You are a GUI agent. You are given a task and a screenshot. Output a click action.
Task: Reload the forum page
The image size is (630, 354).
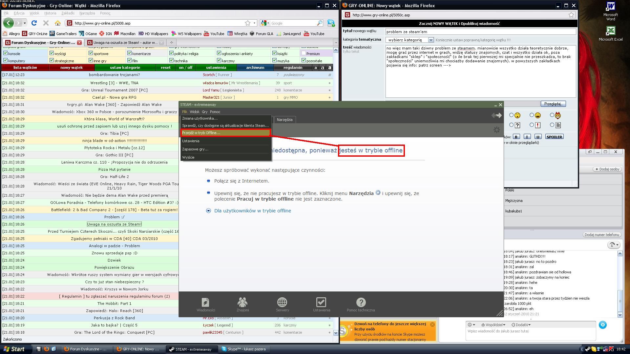pyautogui.click(x=34, y=23)
